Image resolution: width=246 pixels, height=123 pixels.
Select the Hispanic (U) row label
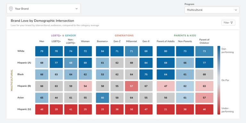[24, 109]
